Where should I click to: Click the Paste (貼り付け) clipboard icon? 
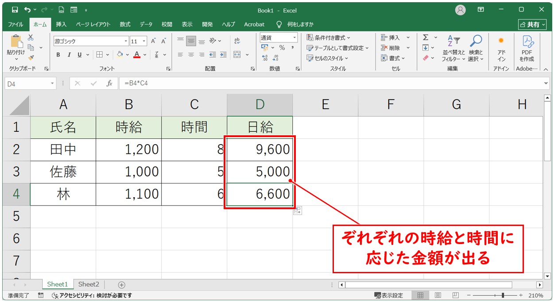[16, 42]
